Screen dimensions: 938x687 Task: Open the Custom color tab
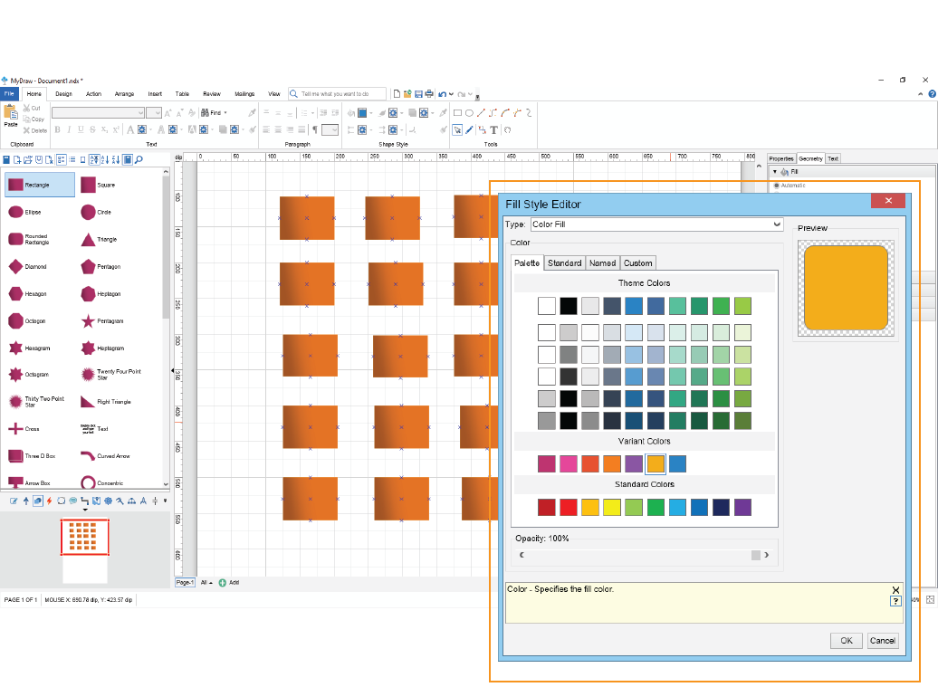tap(637, 263)
